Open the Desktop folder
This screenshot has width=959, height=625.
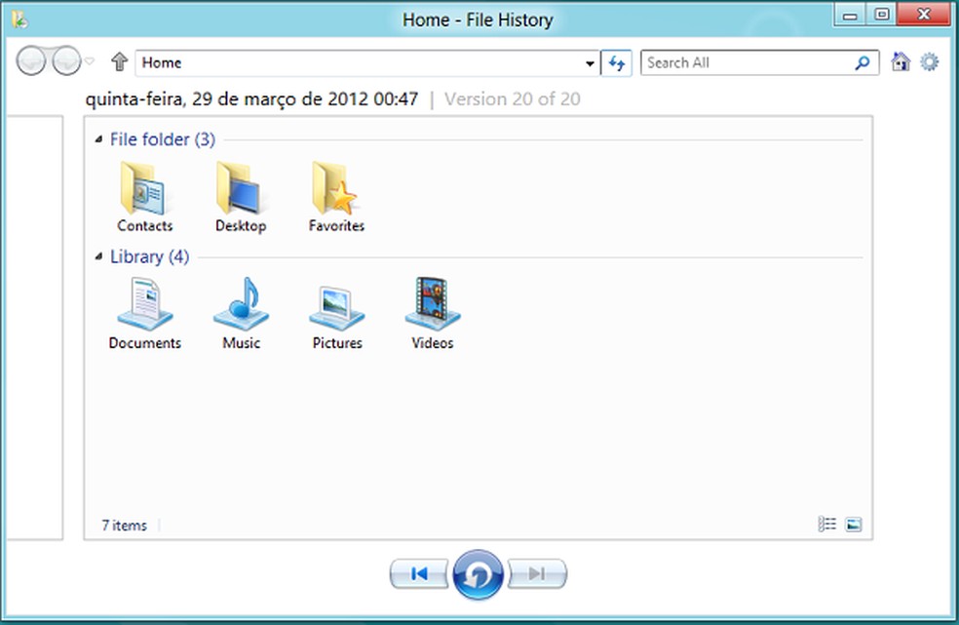coord(241,197)
